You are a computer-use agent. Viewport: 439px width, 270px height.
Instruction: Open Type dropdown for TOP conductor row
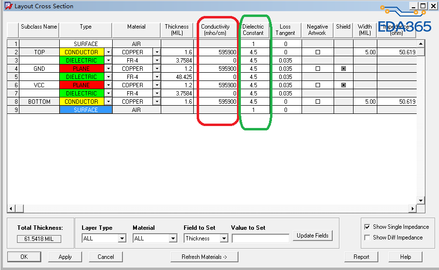point(108,52)
